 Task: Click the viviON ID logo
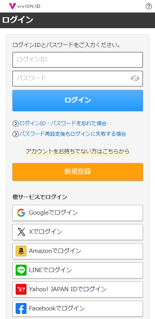[25, 6]
